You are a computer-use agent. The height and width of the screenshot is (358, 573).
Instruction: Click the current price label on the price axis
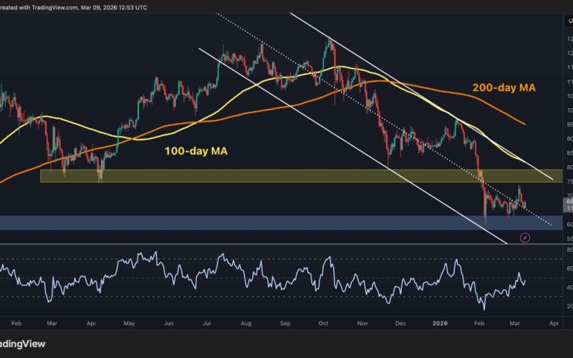coord(568,205)
